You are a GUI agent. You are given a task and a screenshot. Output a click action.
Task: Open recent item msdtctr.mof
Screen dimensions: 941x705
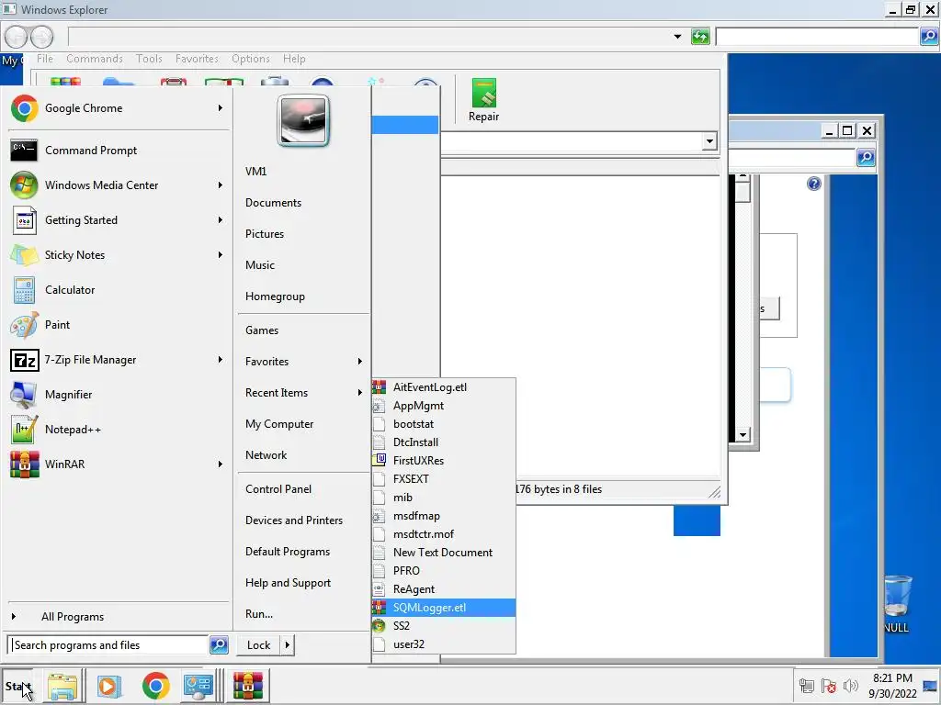click(x=444, y=534)
